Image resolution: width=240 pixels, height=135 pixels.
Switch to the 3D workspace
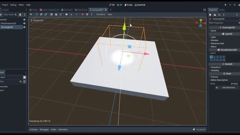coord(120,5)
